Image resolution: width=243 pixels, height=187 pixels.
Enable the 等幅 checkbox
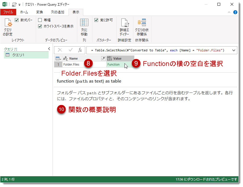(x=39, y=20)
